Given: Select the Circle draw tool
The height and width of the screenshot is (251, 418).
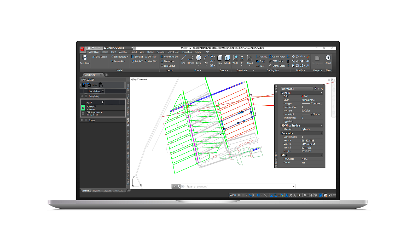Looking at the screenshot, I should tap(199, 59).
